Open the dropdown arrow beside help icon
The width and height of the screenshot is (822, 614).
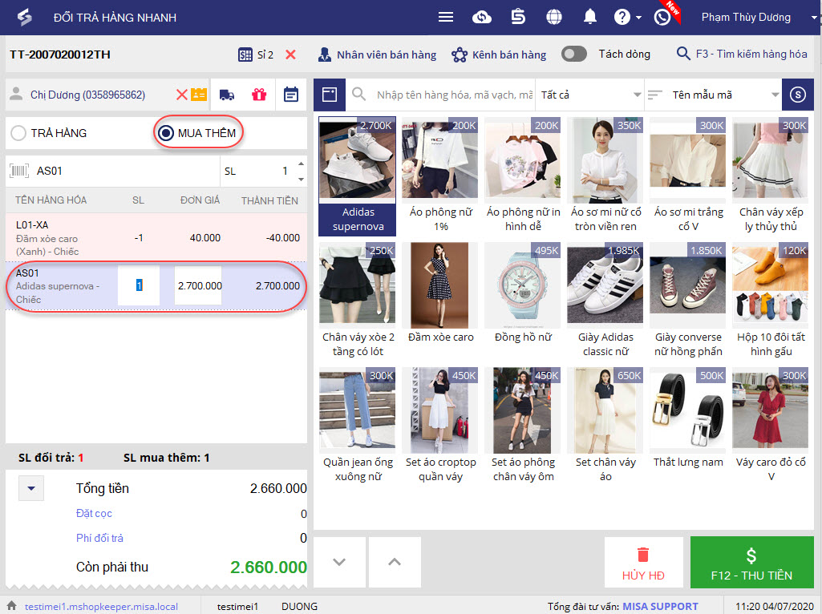(638, 18)
